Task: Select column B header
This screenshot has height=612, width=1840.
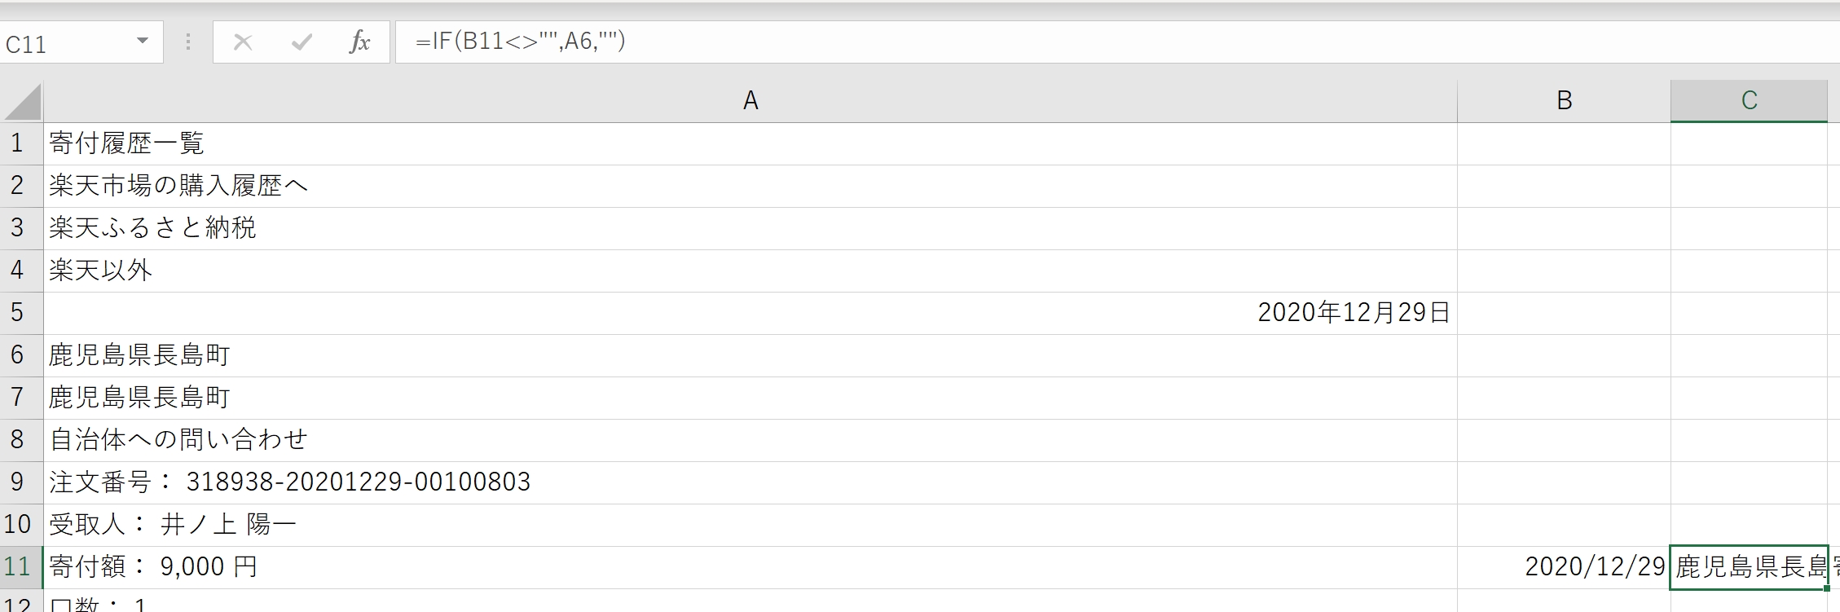Action: (x=1564, y=102)
